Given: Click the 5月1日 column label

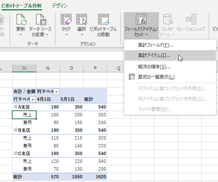Looking at the screenshot, I should click(x=71, y=99).
